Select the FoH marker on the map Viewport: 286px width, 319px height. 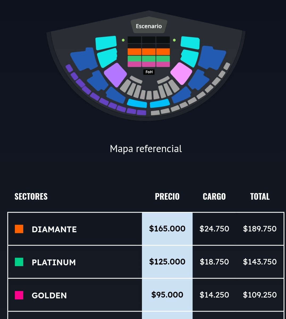pyautogui.click(x=149, y=72)
